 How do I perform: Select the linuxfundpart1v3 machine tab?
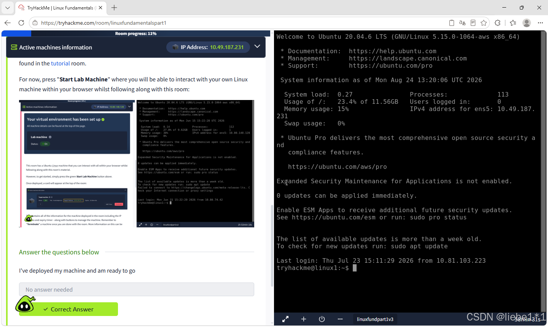[375, 319]
